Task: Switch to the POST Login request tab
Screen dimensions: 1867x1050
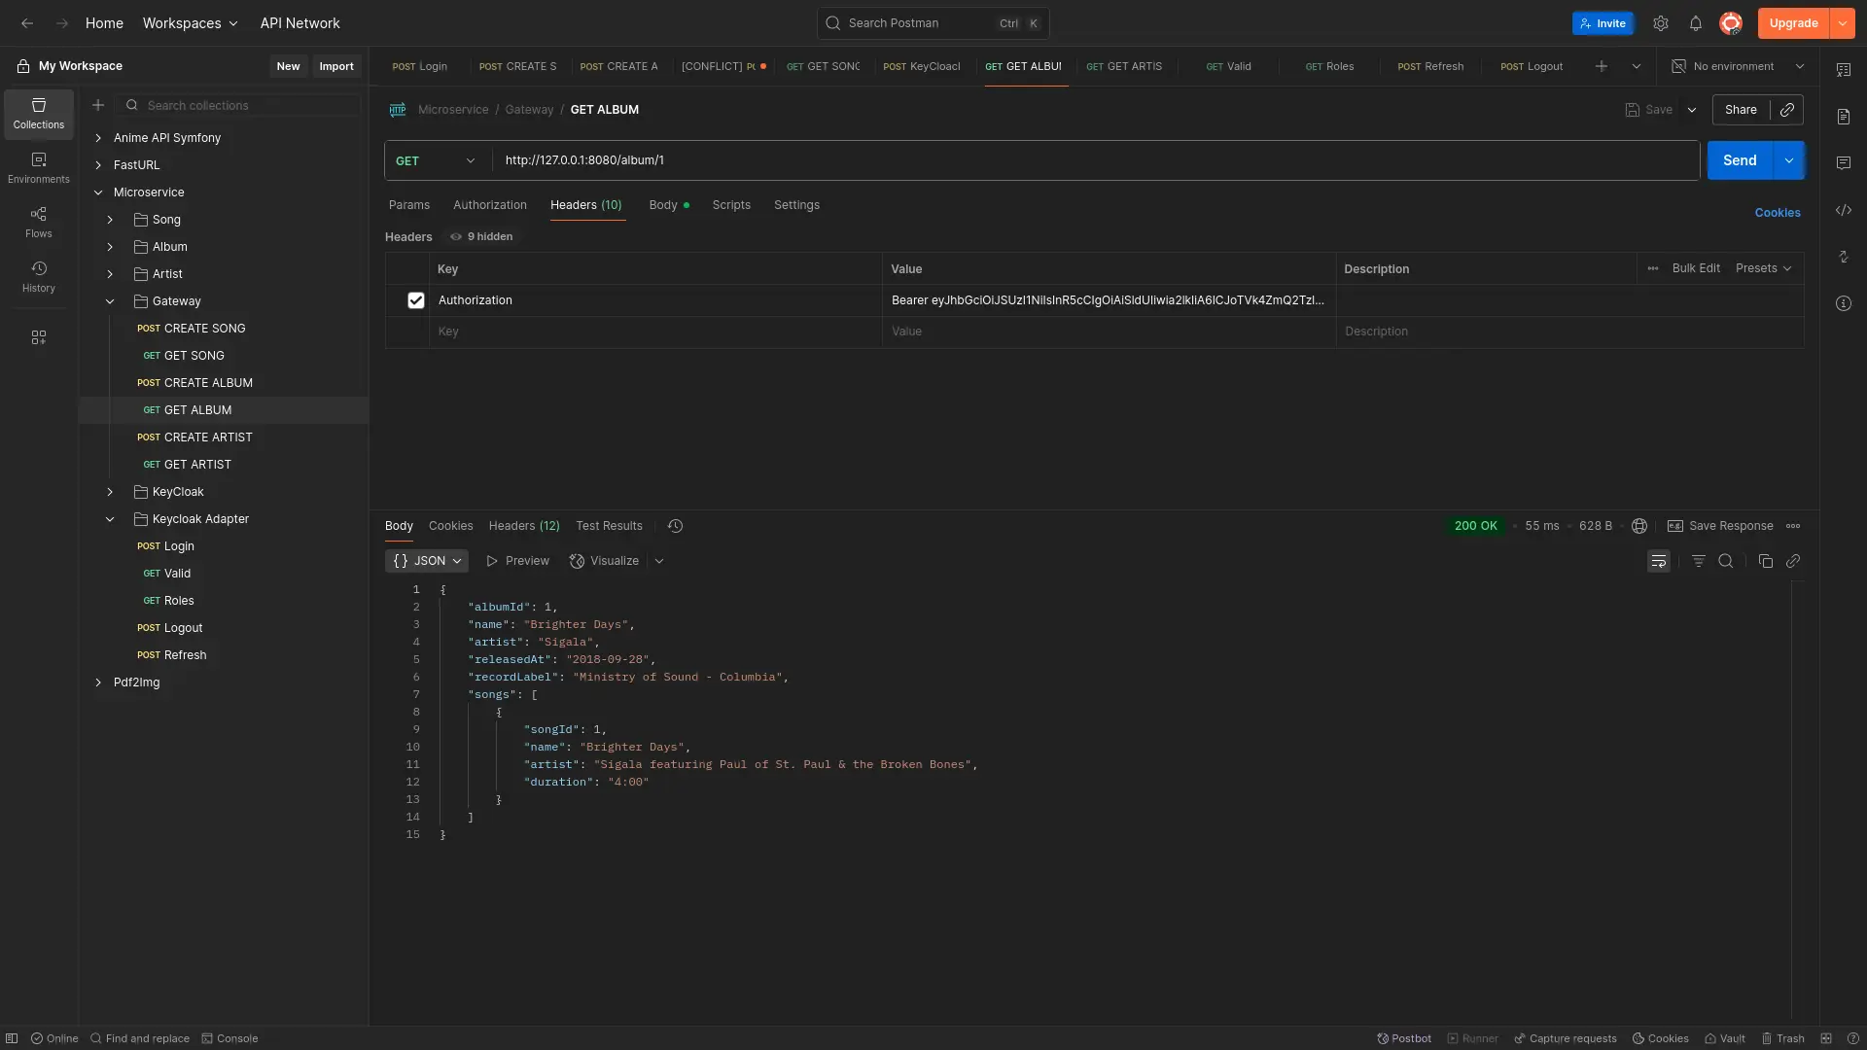Action: [x=420, y=66]
